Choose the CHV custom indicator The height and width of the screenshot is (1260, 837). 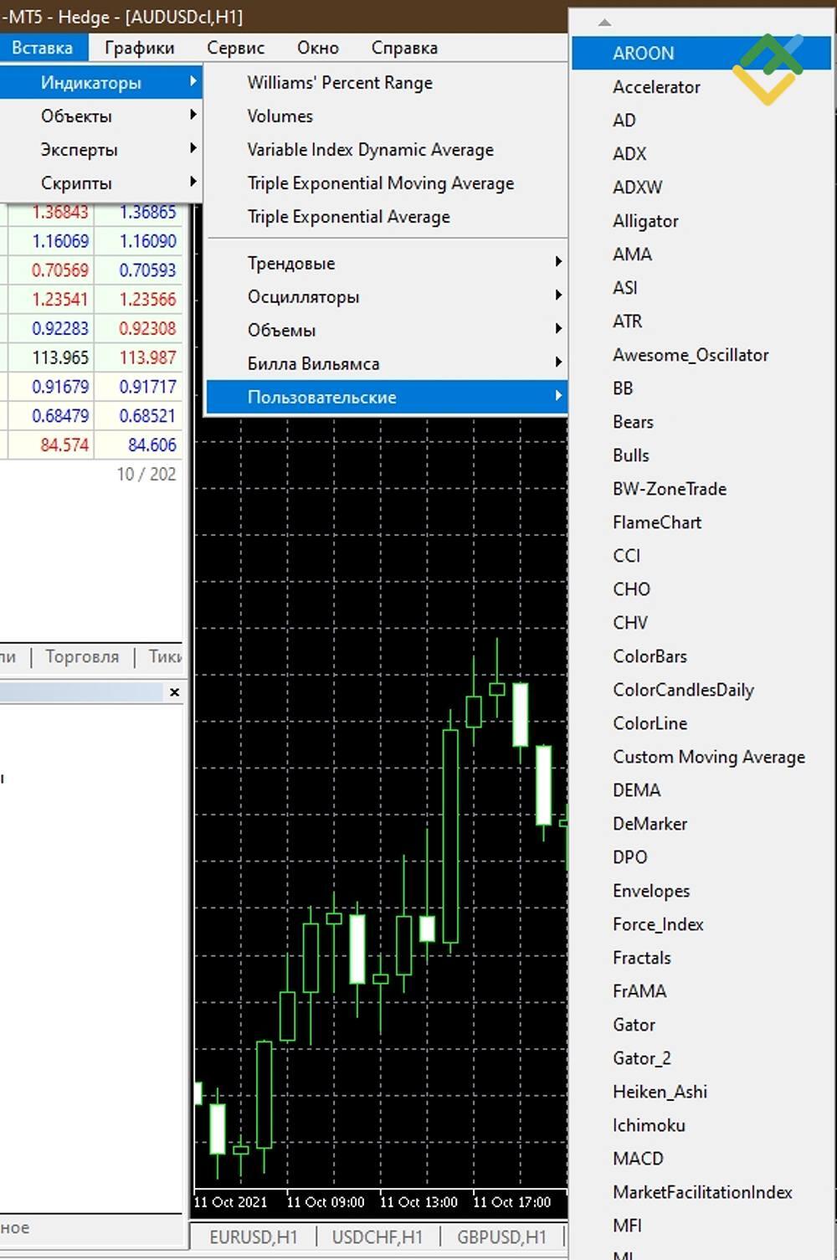[701, 622]
